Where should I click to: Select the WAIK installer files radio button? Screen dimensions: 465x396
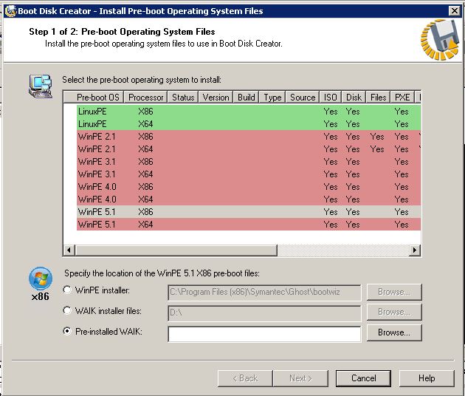pos(67,310)
